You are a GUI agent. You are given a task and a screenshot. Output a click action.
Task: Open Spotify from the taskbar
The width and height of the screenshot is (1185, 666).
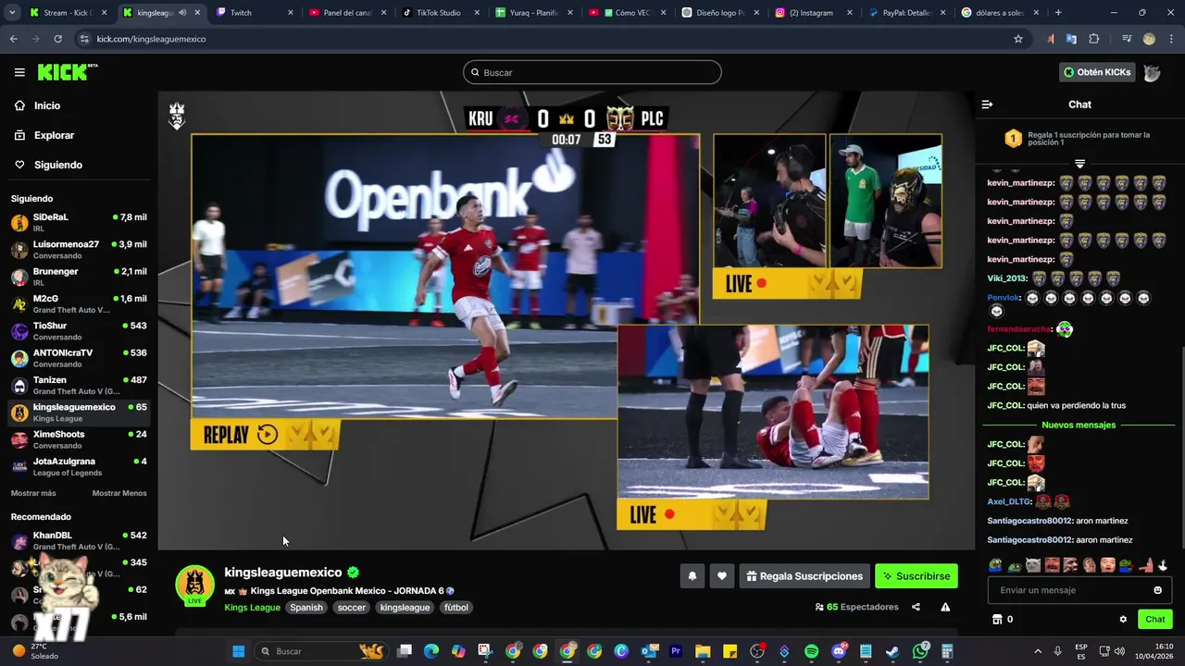point(812,651)
